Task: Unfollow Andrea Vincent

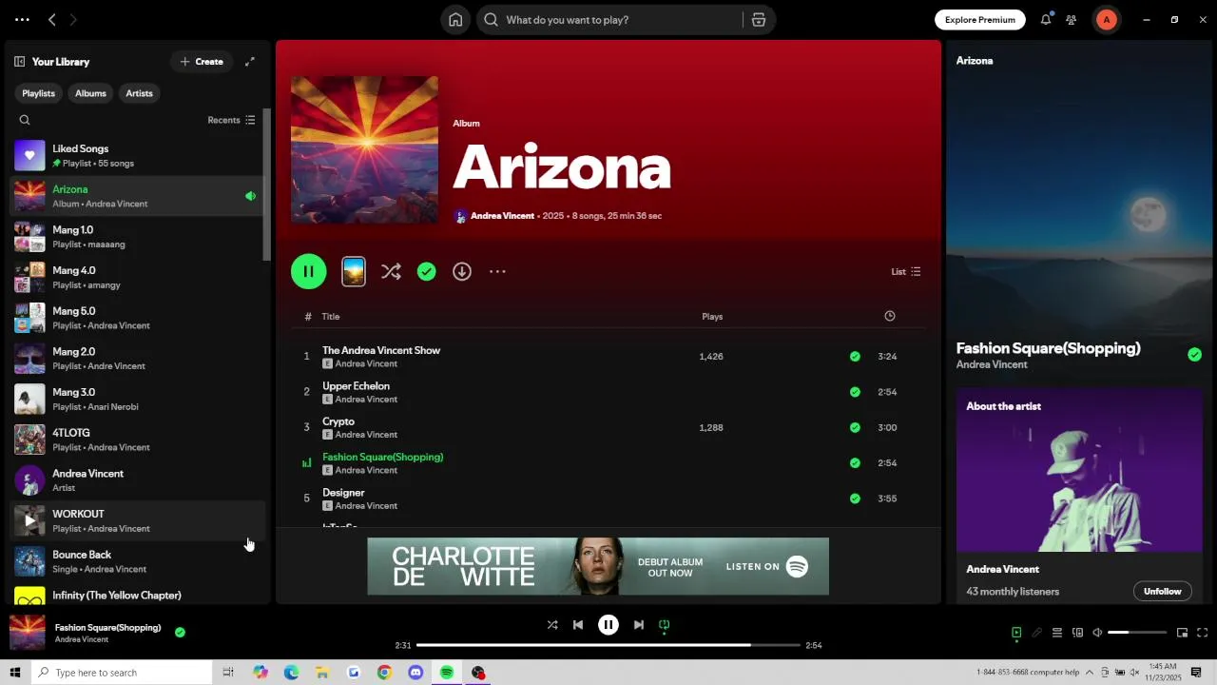Action: coord(1162,591)
